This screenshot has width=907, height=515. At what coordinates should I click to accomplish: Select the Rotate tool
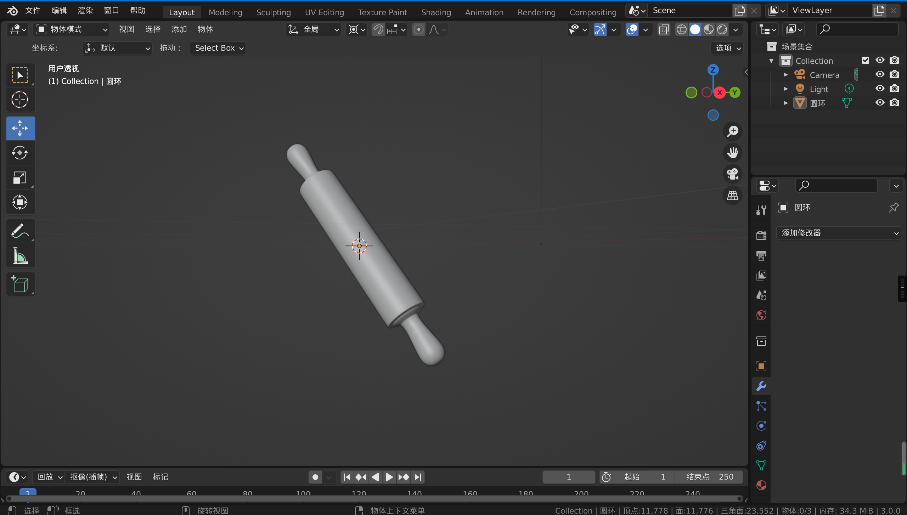click(x=20, y=153)
